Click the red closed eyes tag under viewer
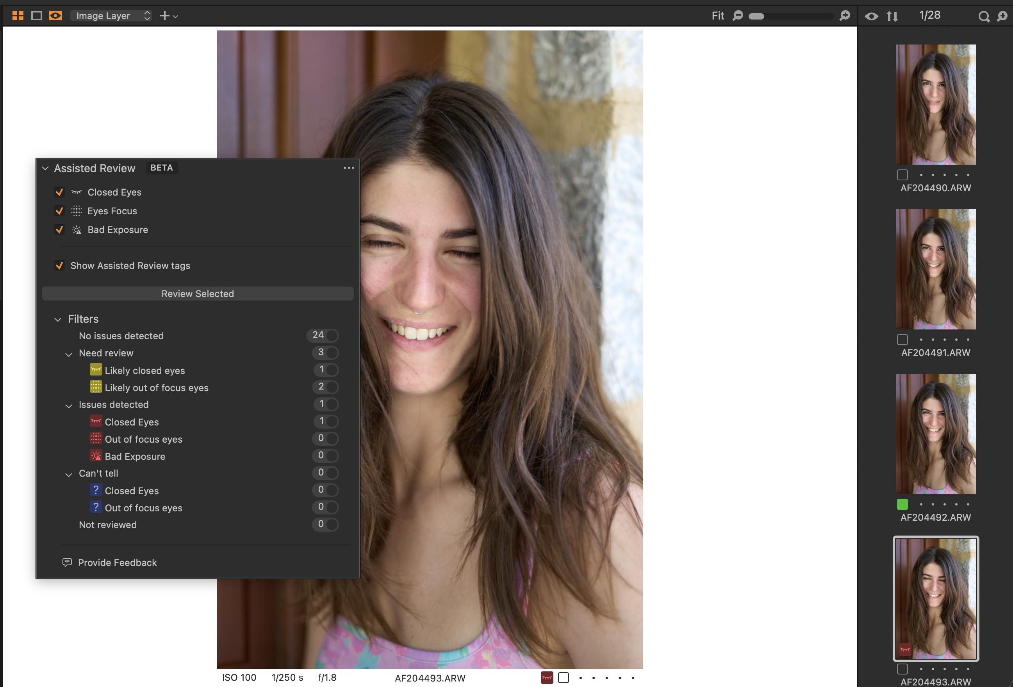Viewport: 1013px width, 687px height. (547, 678)
